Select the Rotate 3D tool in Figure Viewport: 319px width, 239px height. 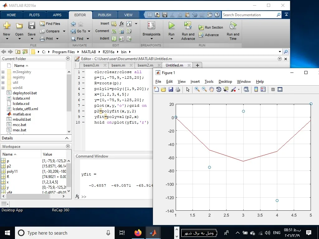[x=219, y=90]
